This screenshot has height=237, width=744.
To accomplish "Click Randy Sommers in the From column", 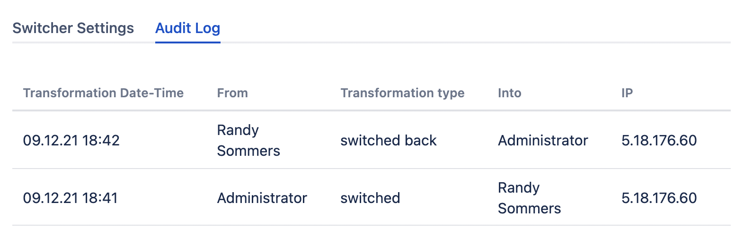I will tap(248, 140).
